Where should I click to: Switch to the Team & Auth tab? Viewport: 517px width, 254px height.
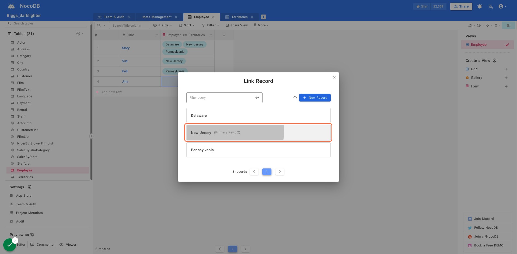114,17
